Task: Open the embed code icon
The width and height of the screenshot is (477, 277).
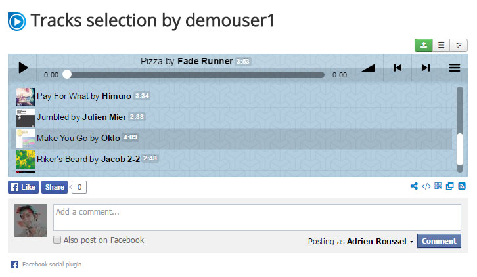Action: pyautogui.click(x=426, y=186)
